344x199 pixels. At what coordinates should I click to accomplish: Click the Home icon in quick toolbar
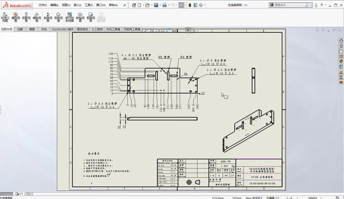[x=134, y=5]
